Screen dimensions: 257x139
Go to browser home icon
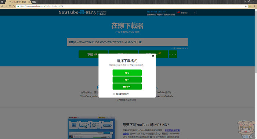(x=14, y=6)
